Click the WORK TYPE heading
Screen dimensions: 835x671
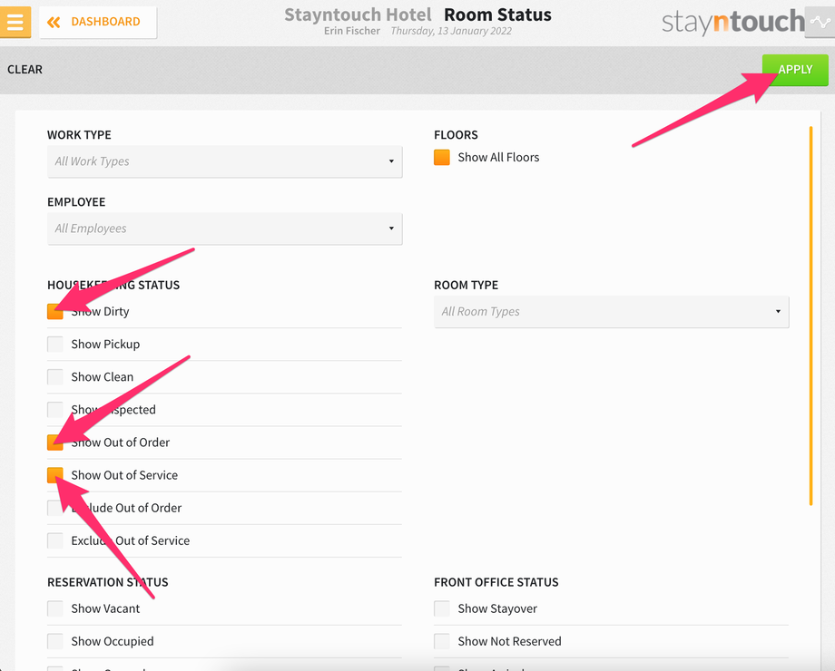(x=79, y=135)
